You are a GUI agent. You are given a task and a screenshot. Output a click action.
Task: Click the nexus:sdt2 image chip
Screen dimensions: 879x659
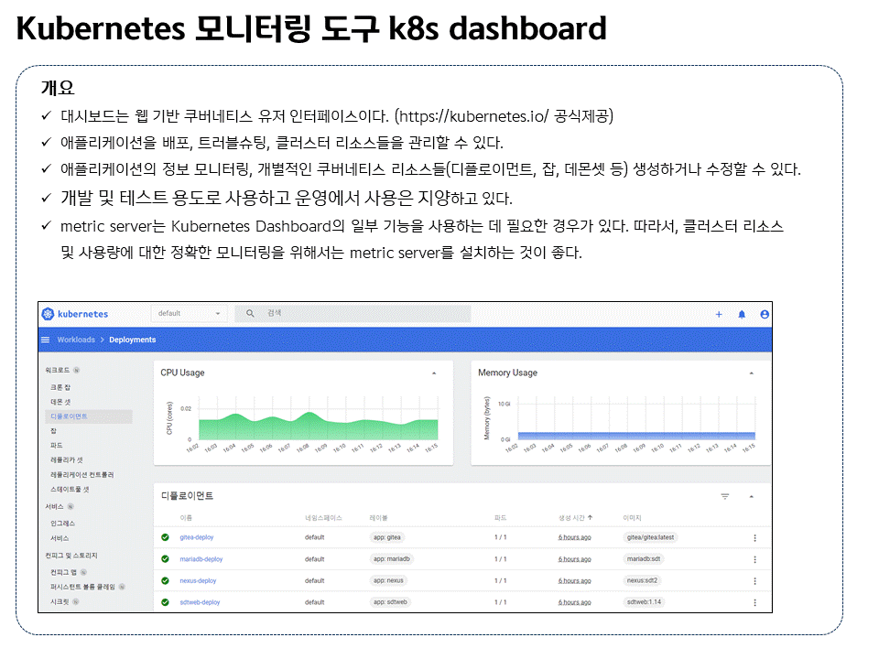click(x=643, y=580)
